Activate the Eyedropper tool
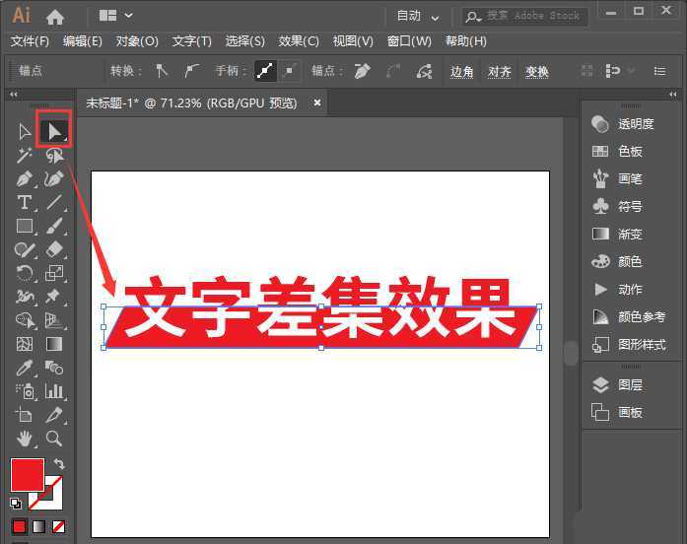The image size is (687, 544). 25,368
